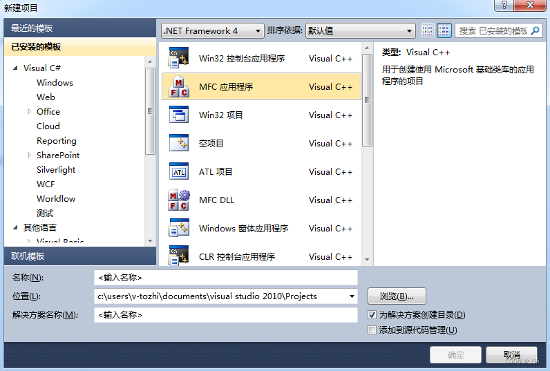This screenshot has width=550, height=371.
Task: Select the CLR 控制台应用程序 template name
Action: (x=237, y=257)
